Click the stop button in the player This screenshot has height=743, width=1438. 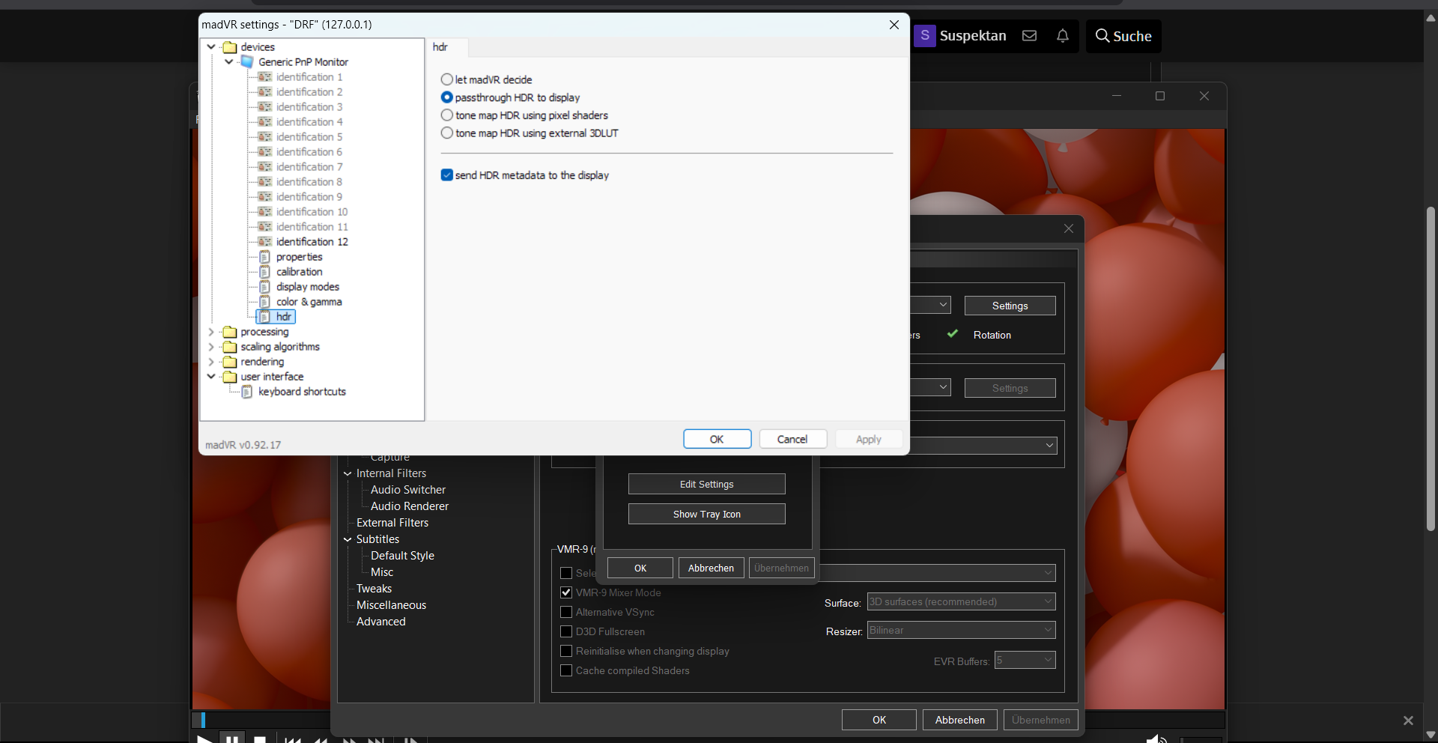click(x=260, y=739)
